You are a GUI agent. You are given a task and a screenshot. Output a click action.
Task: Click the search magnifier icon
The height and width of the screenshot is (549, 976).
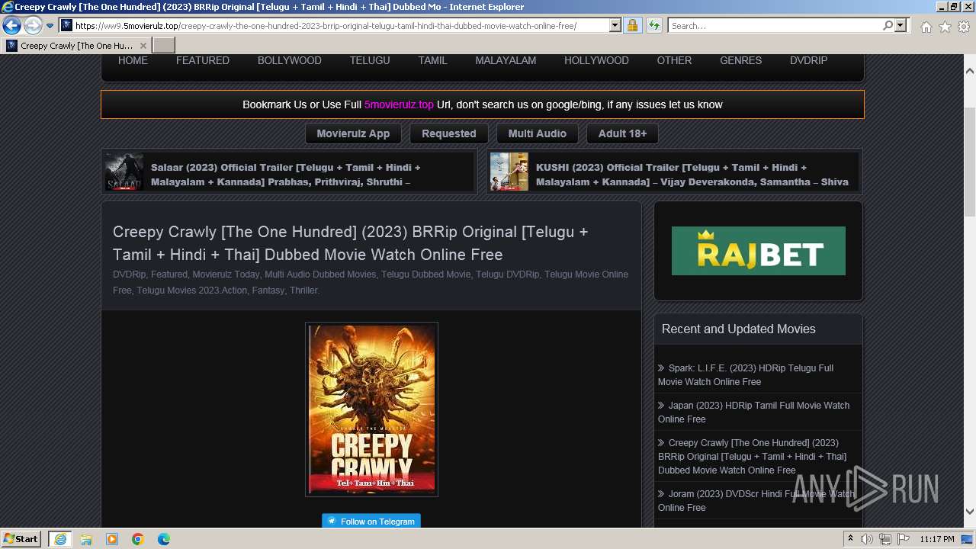pos(888,26)
